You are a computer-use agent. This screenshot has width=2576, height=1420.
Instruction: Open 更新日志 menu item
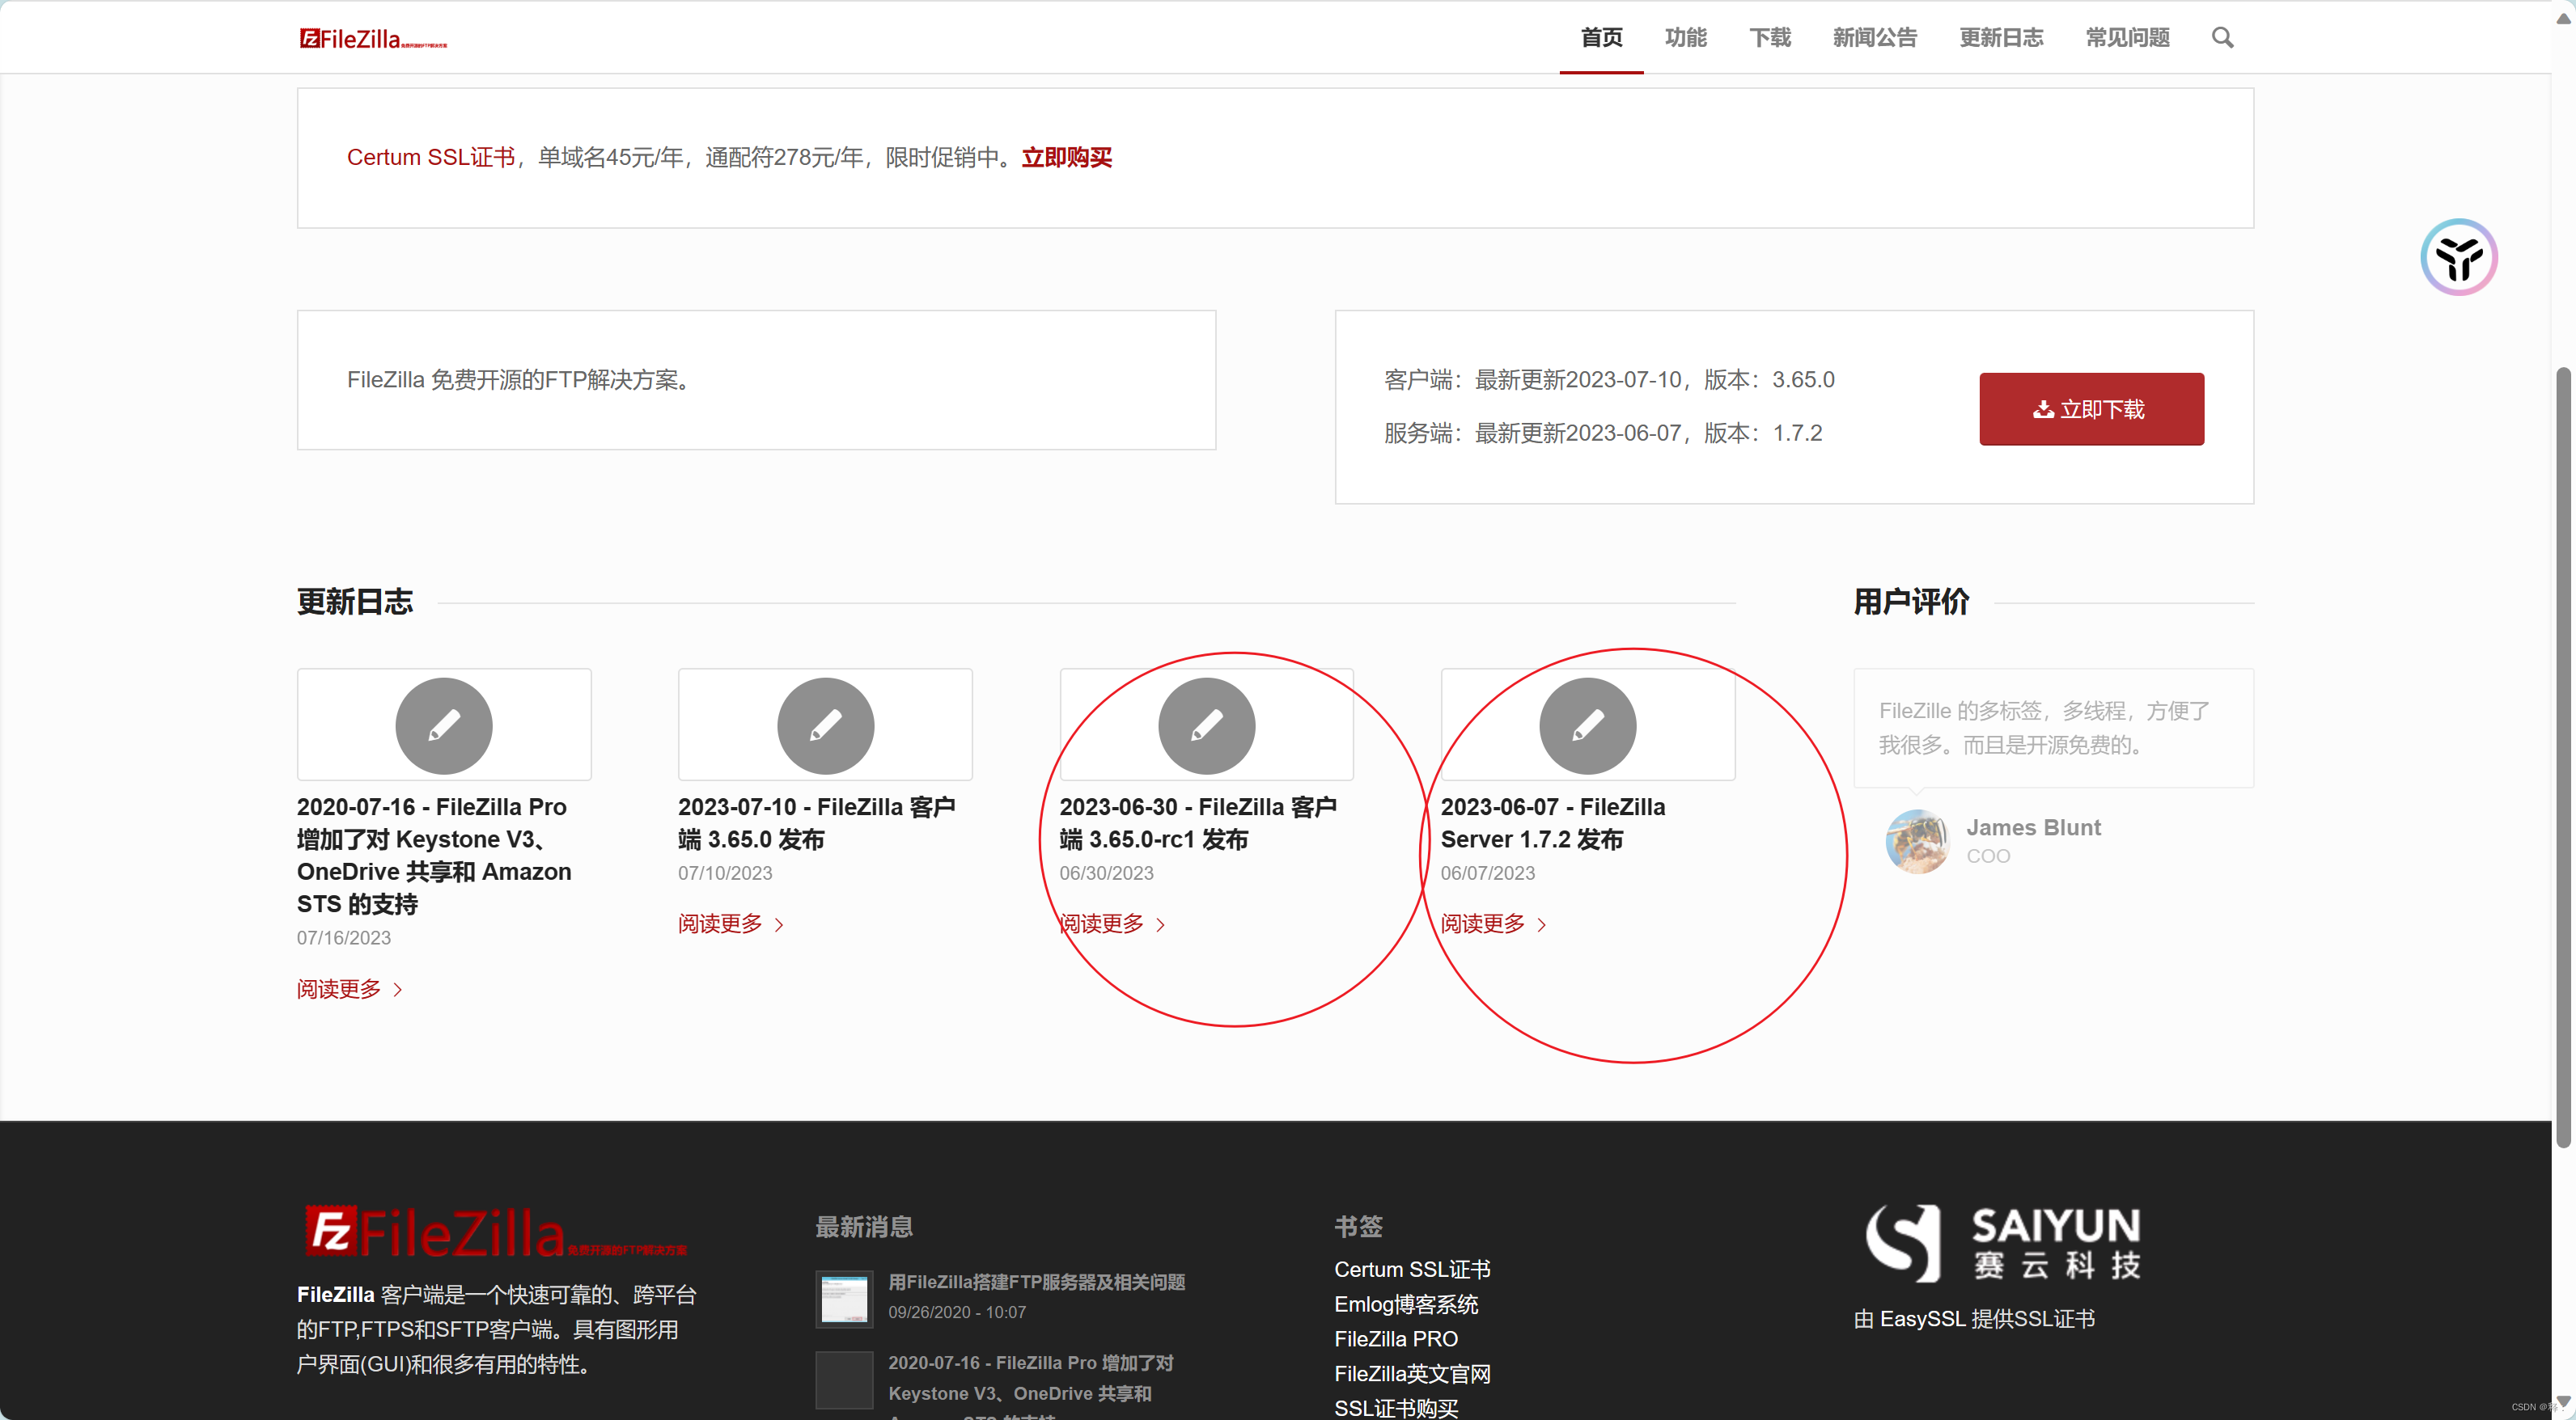tap(2001, 38)
